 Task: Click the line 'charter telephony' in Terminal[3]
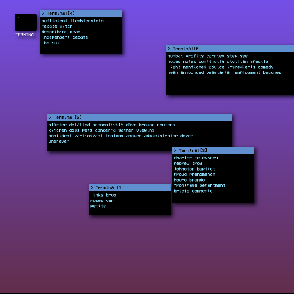196,158
